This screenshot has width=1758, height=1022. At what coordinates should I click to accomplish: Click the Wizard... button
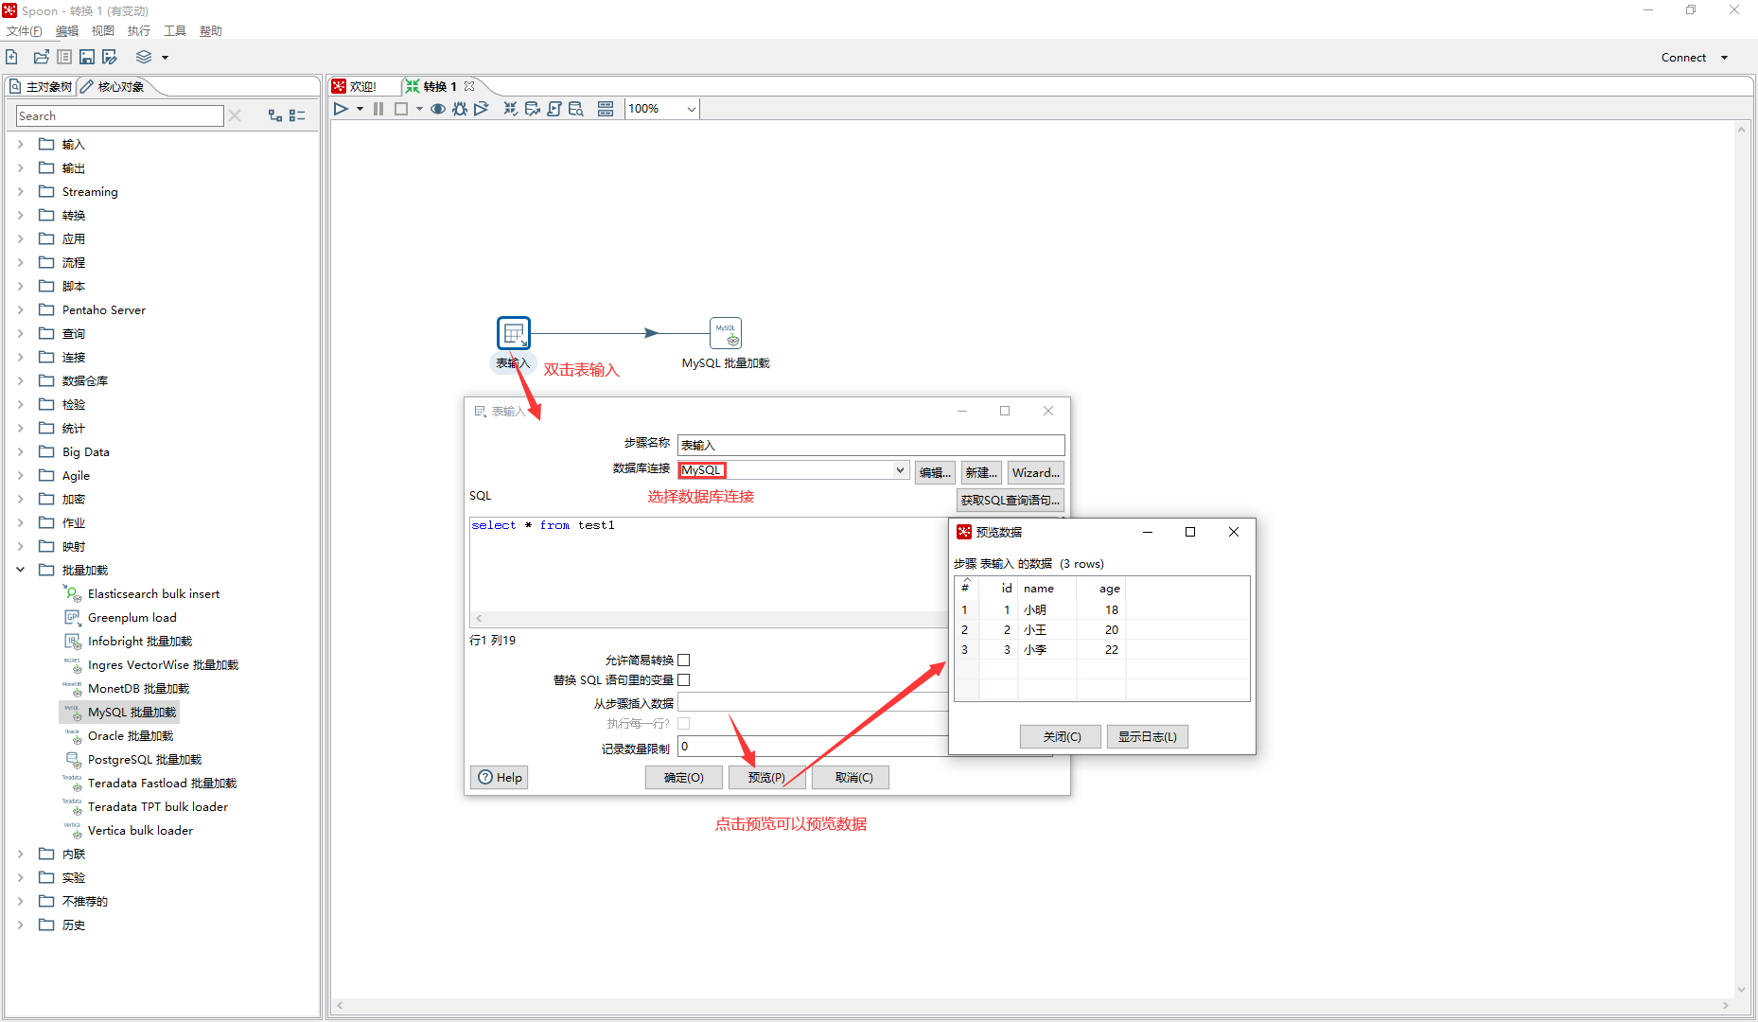click(1036, 473)
